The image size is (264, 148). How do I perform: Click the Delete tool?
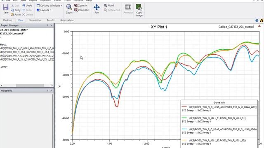28,15
